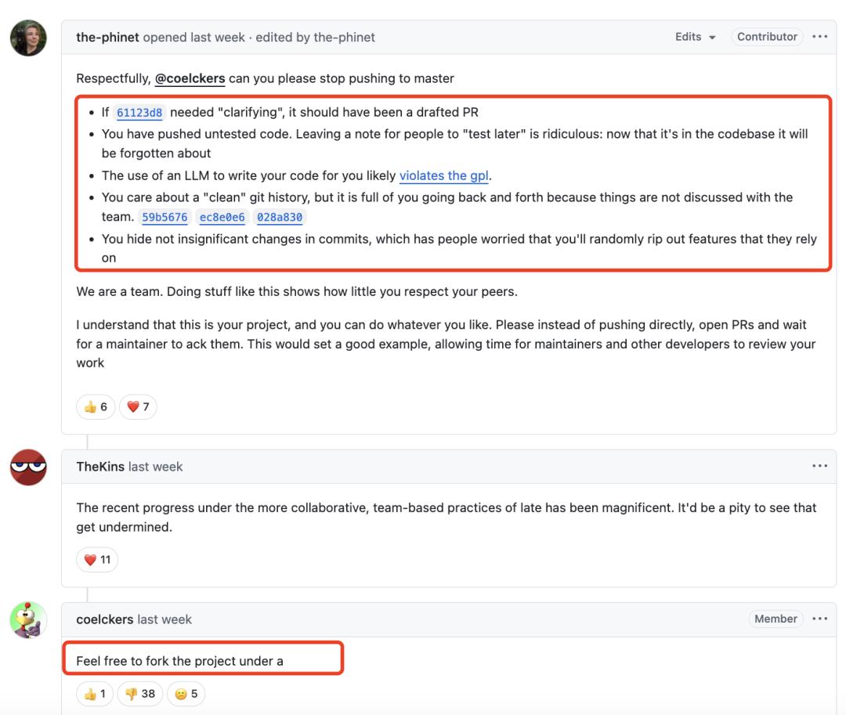Toggle heart reaction with 11 votes

(x=97, y=559)
